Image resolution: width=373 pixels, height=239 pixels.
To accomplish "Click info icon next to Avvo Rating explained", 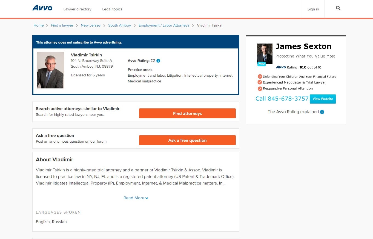I will coord(322,112).
